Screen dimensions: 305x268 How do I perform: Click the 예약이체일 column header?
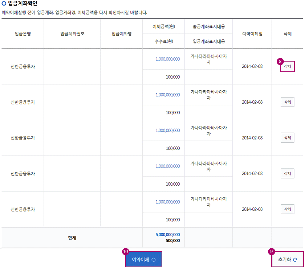coord(252,34)
